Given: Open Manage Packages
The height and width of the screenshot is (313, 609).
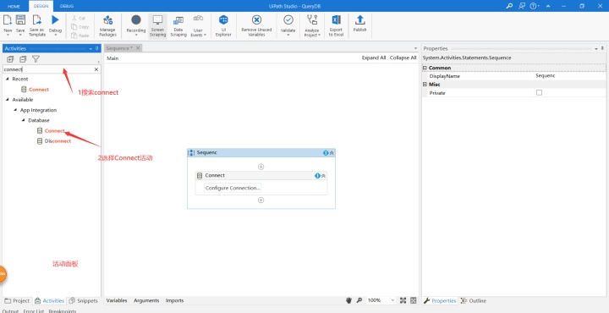Looking at the screenshot, I should [x=107, y=25].
